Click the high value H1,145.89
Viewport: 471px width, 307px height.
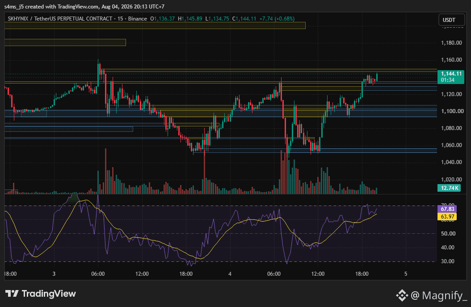click(190, 19)
